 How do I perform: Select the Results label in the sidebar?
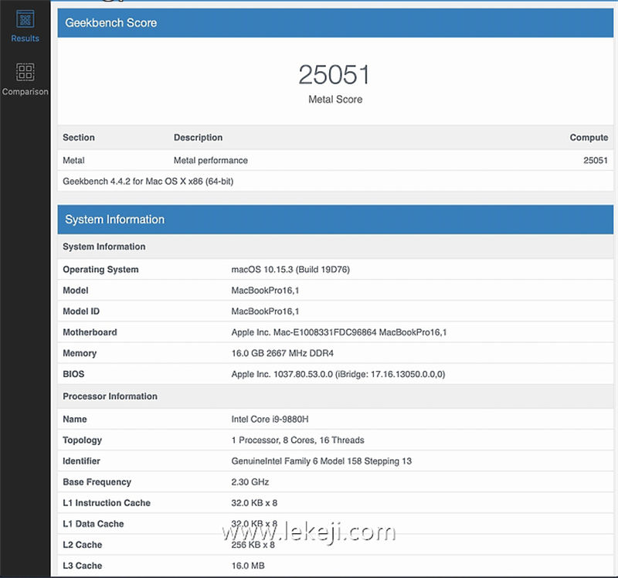(x=25, y=39)
